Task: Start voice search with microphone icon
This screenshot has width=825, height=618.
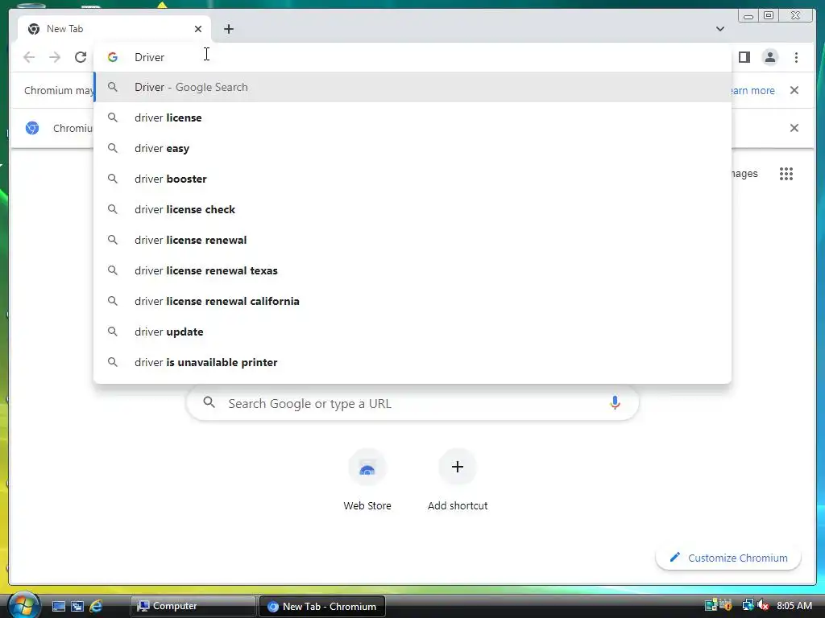Action: pyautogui.click(x=615, y=403)
